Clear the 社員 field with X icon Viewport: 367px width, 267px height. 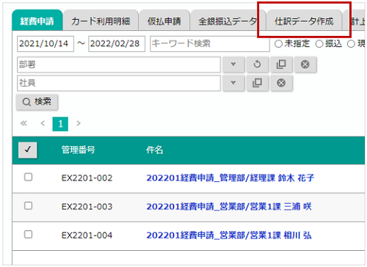point(281,83)
